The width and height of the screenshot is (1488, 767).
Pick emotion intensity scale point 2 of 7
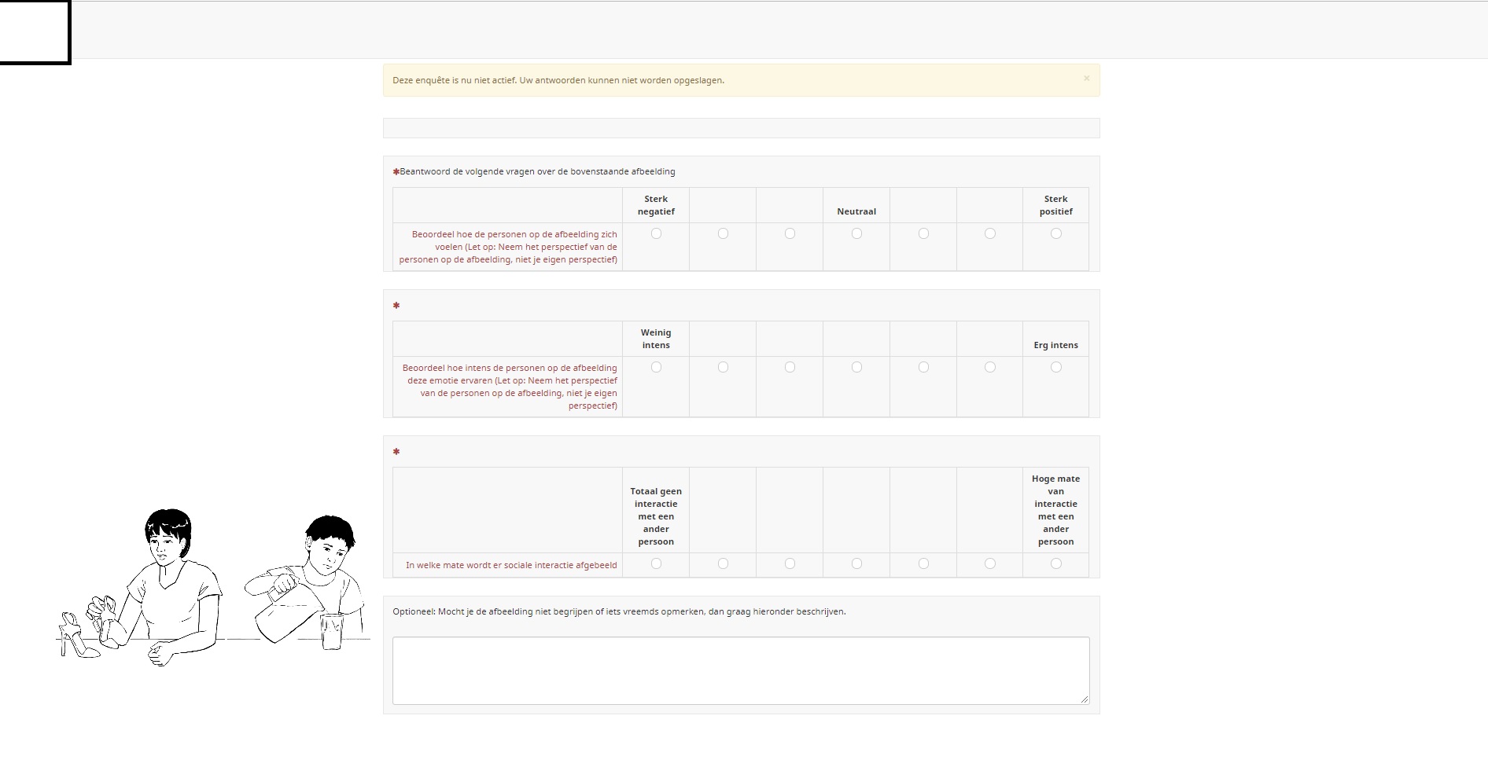723,367
